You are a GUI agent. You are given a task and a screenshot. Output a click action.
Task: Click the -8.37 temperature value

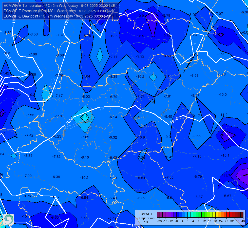199,197
